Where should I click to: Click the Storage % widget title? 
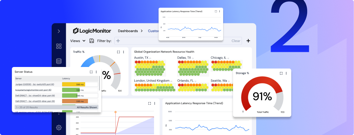pos(242,73)
